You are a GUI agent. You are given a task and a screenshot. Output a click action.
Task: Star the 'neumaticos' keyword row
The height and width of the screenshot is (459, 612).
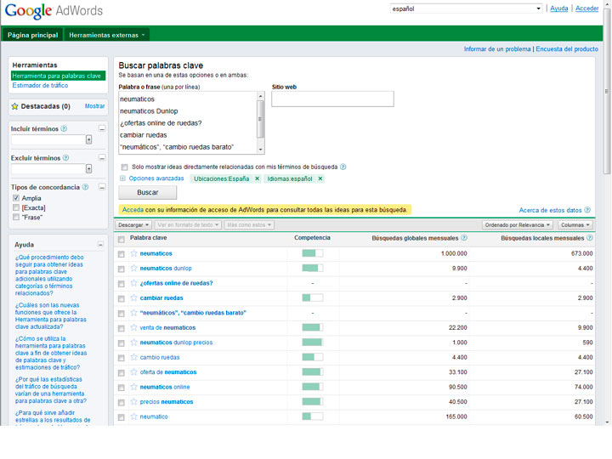(x=133, y=254)
